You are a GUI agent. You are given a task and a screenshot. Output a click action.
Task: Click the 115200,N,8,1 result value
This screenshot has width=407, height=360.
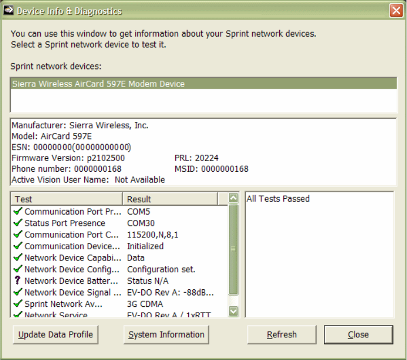153,235
